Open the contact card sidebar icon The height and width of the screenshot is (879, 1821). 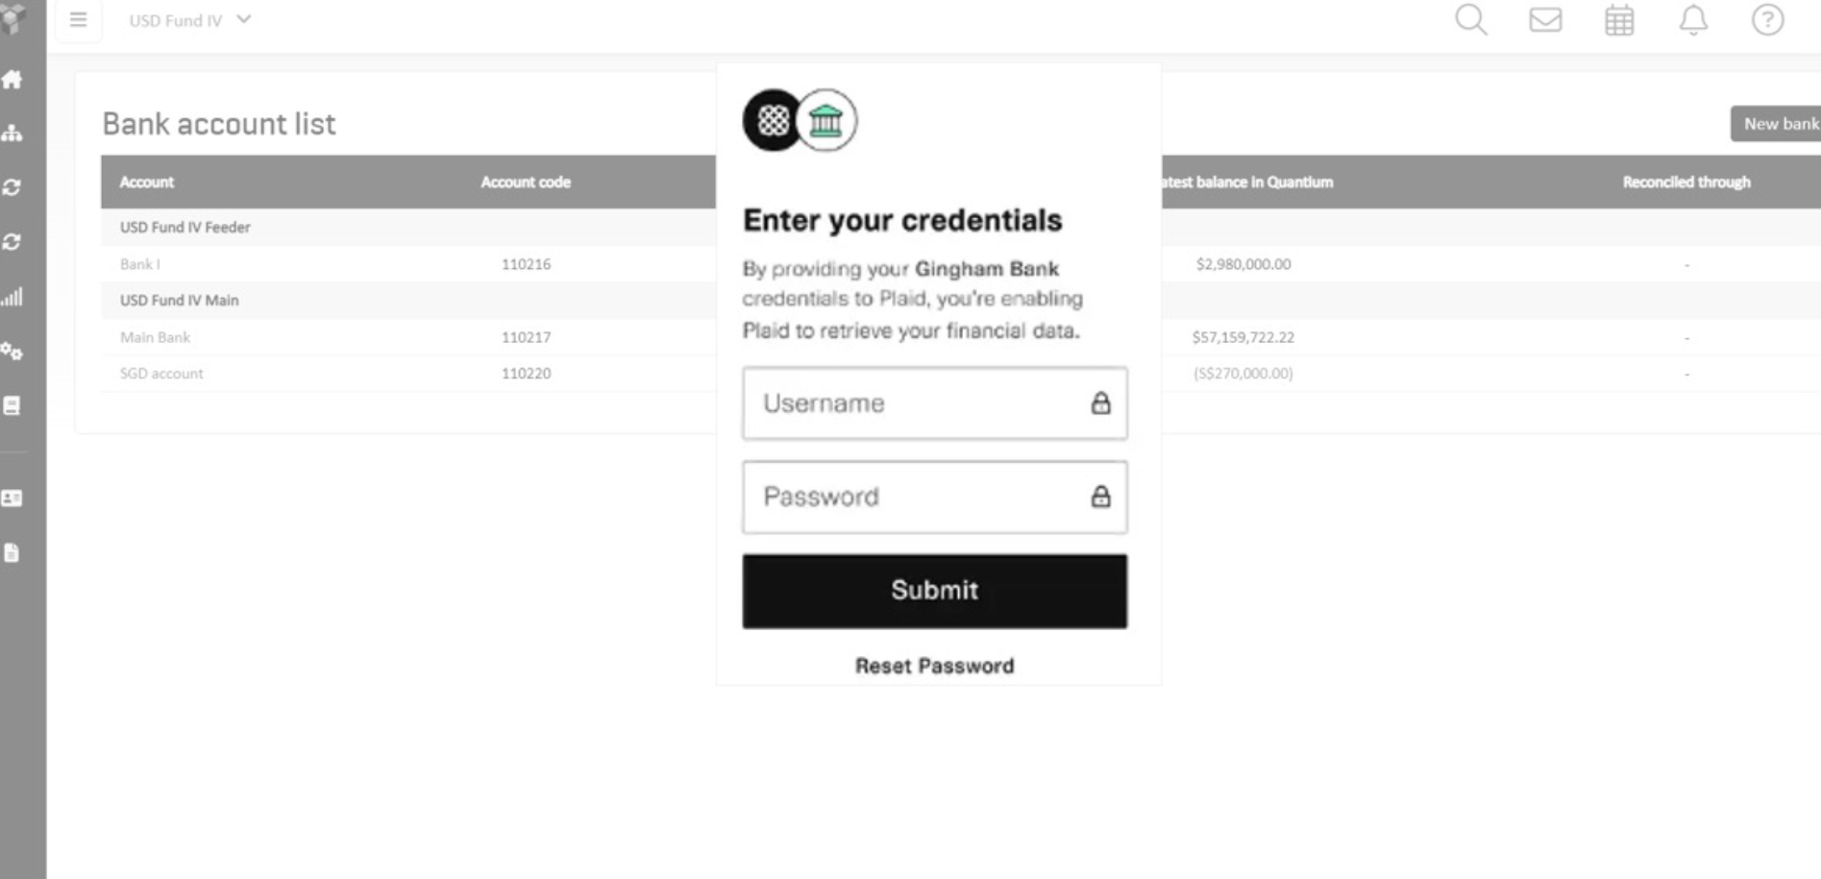coord(12,499)
